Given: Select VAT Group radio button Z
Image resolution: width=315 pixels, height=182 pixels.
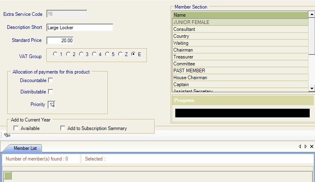Looking at the screenshot, I should [x=120, y=54].
